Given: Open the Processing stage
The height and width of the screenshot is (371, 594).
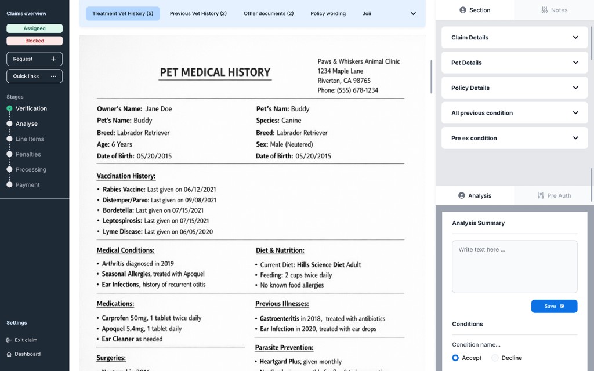Looking at the screenshot, I should coord(31,169).
